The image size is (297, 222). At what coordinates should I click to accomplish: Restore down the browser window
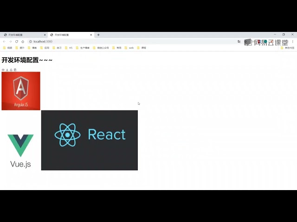284,35
